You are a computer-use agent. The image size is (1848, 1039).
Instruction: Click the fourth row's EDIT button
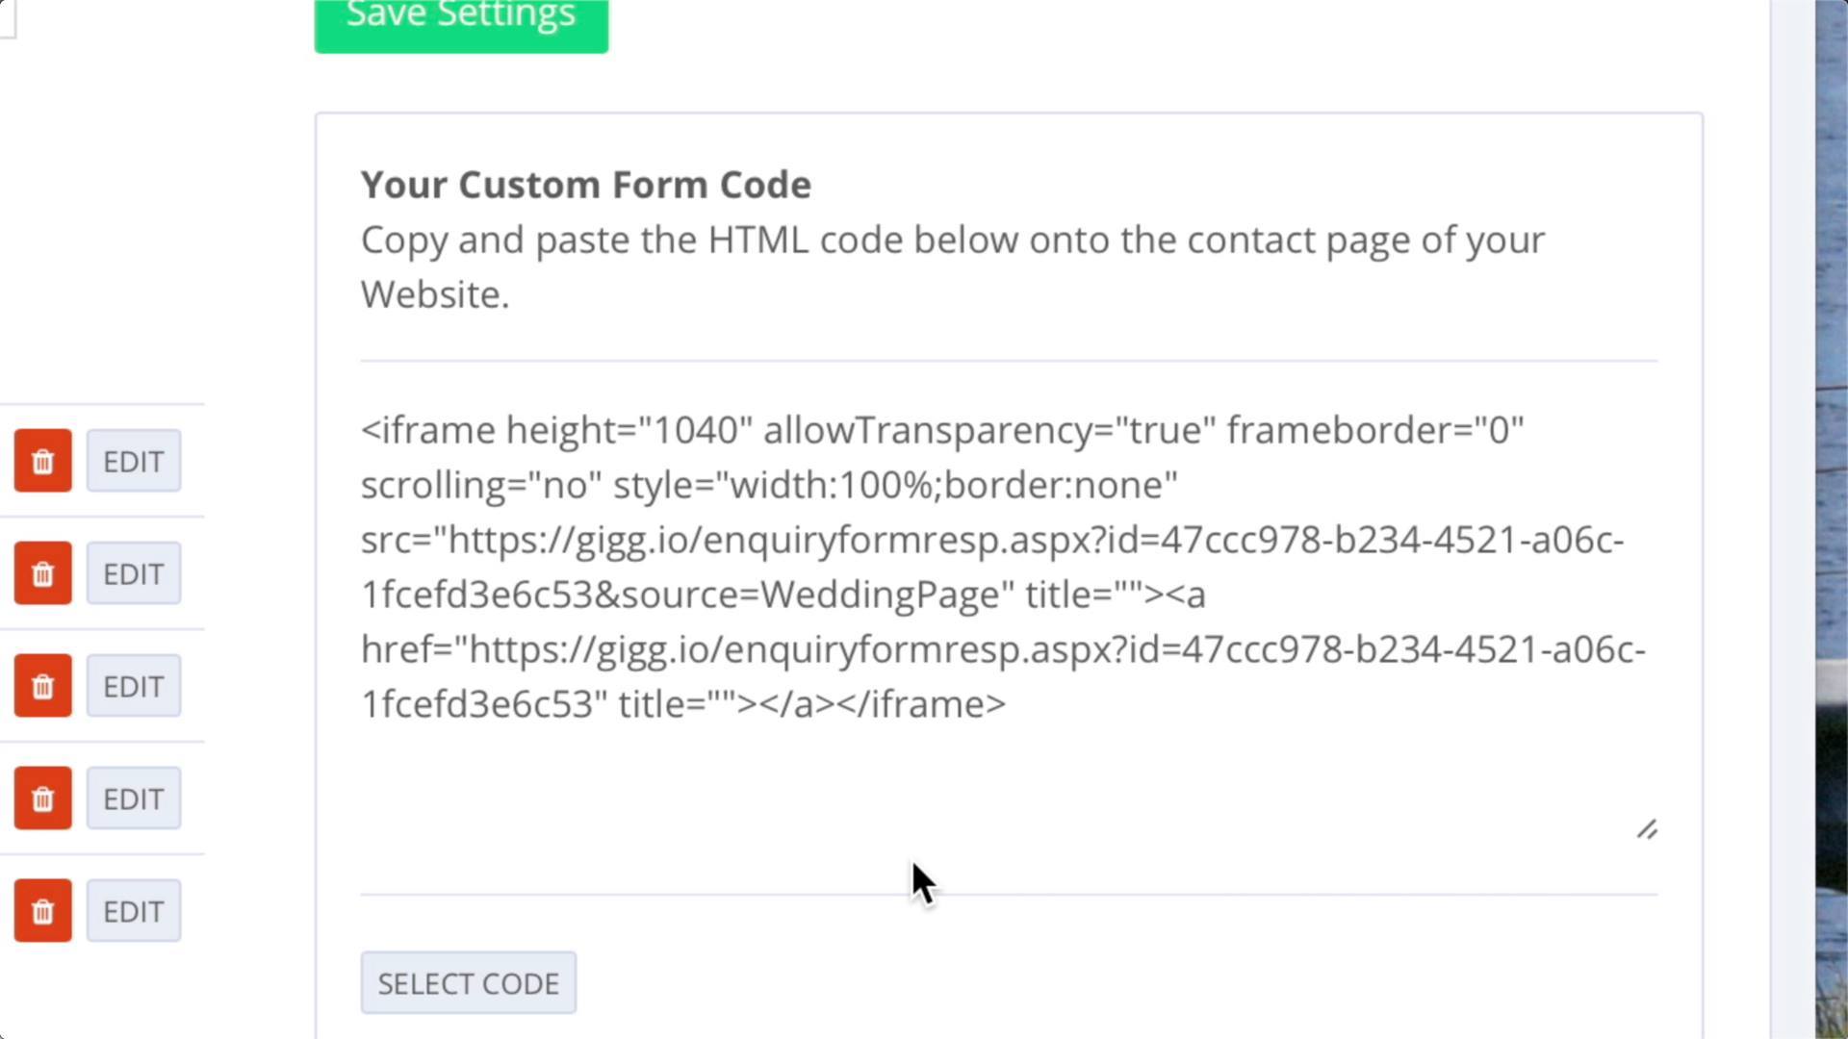(x=134, y=798)
